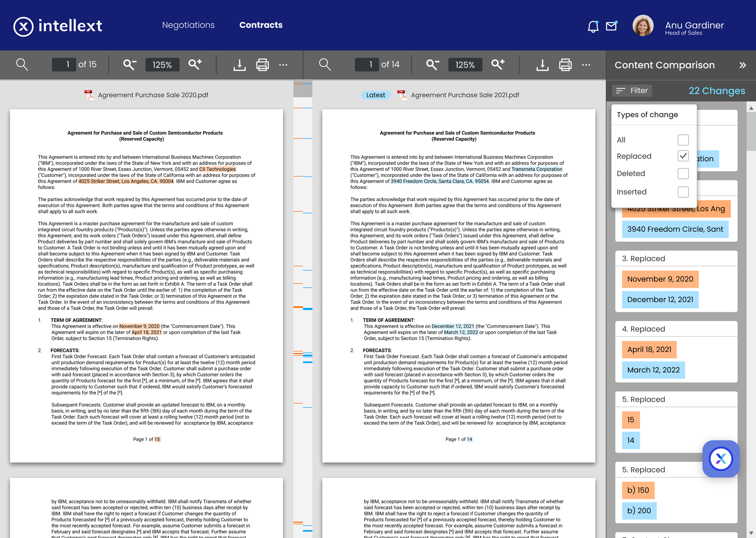Open the floating intellext assistant button
This screenshot has width=756, height=538.
coord(721,458)
